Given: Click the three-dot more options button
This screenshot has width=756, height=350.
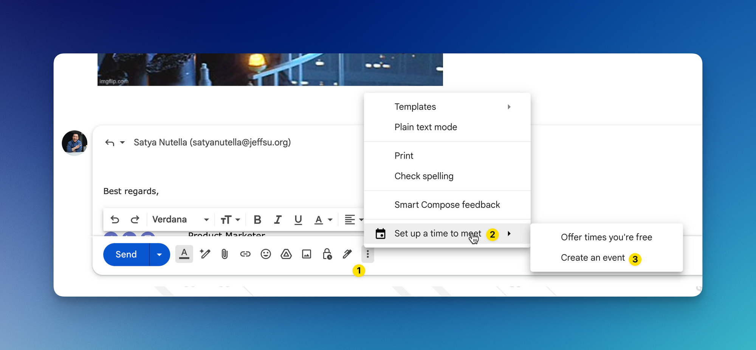Looking at the screenshot, I should 367,254.
